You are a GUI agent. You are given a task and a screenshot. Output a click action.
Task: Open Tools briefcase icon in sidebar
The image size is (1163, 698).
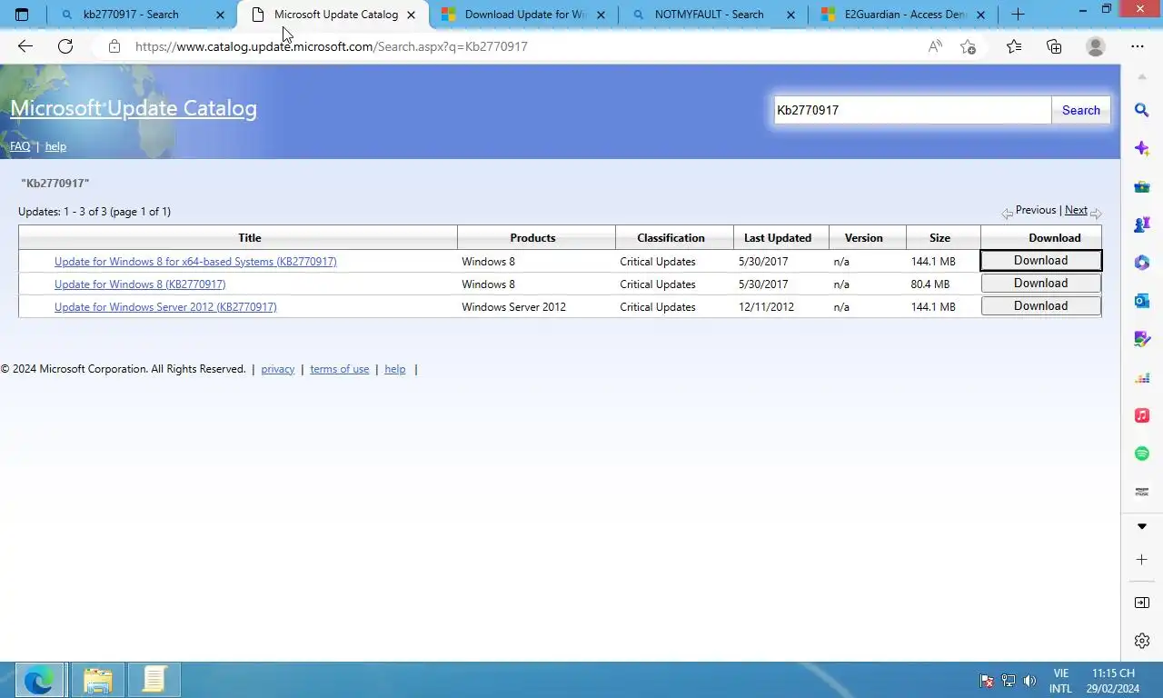tap(1142, 186)
